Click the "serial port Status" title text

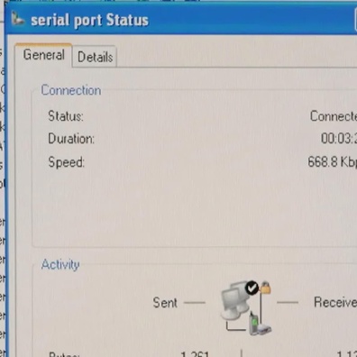(89, 21)
